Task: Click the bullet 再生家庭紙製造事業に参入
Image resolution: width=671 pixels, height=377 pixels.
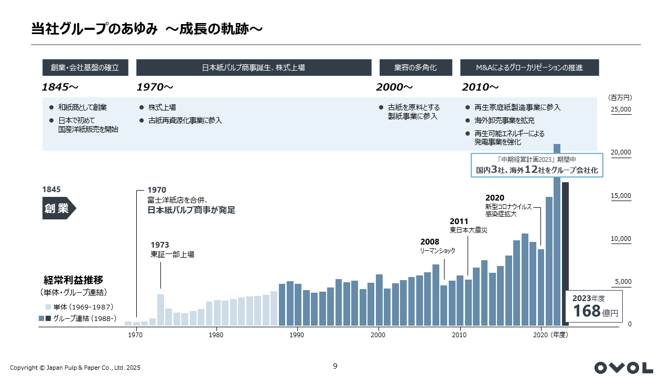Action: point(513,107)
